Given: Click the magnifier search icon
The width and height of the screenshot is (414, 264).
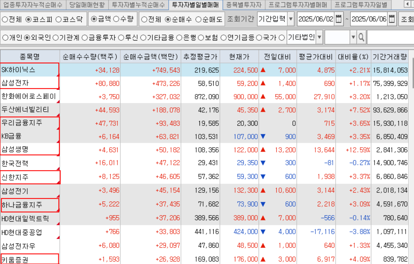Looking at the screenshot, I should (361, 37).
